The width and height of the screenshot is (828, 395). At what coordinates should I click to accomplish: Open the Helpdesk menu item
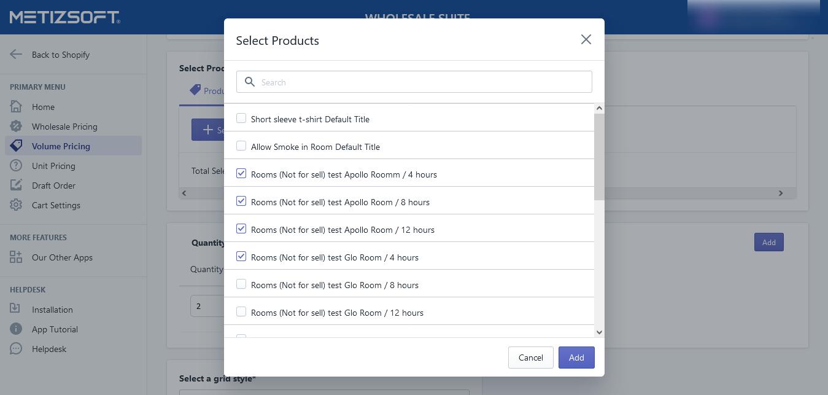49,349
